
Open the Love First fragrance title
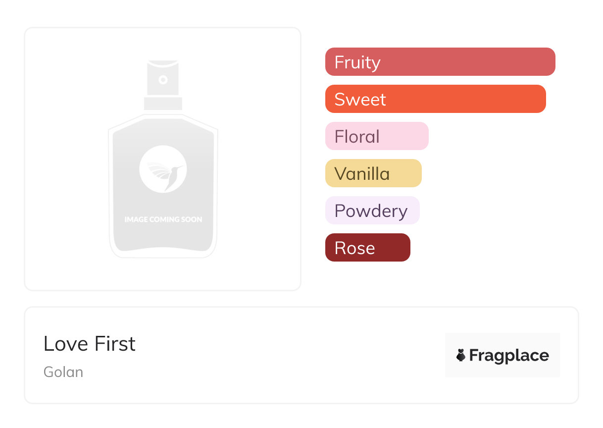(x=90, y=344)
